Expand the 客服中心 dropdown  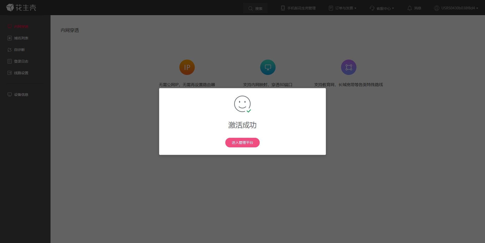pos(382,8)
